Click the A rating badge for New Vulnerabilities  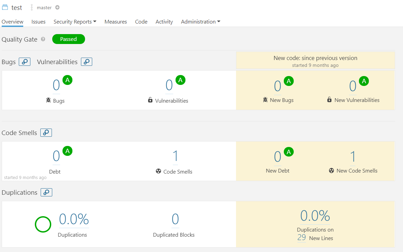click(x=364, y=81)
